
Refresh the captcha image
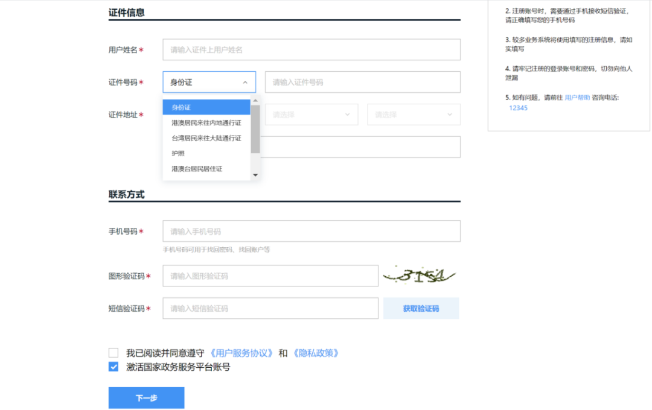pyautogui.click(x=419, y=275)
